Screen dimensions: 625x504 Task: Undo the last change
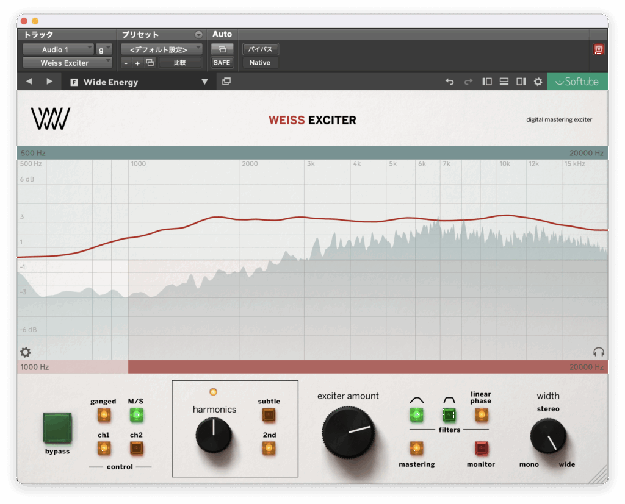point(450,82)
